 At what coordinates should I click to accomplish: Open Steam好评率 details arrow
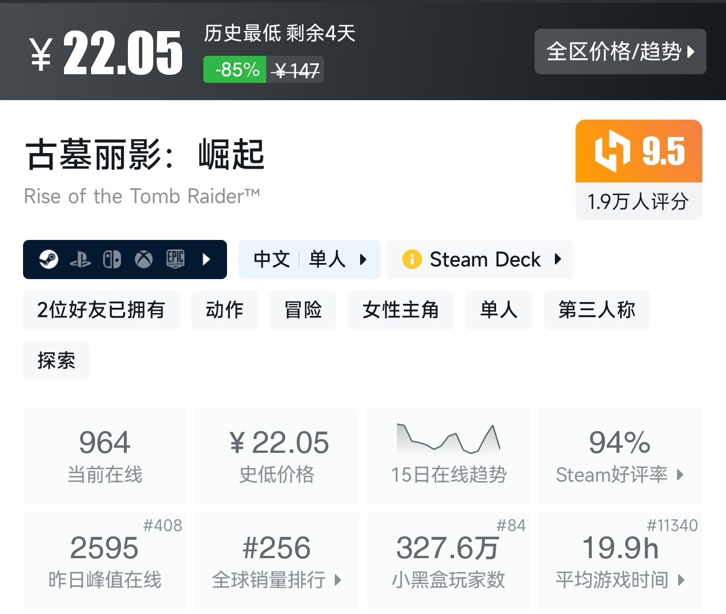coord(681,475)
